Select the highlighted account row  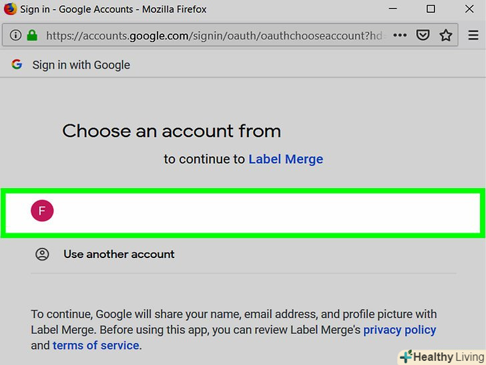click(243, 213)
